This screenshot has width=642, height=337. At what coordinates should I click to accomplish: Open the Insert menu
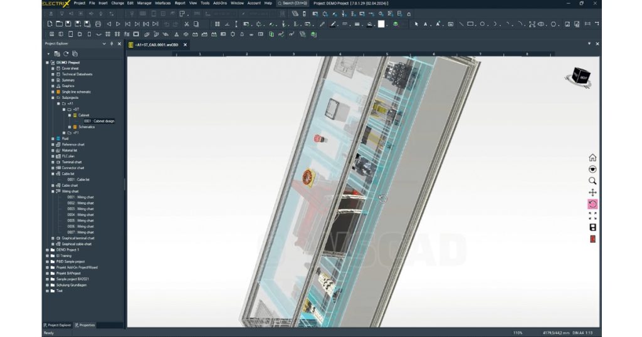[x=103, y=3]
